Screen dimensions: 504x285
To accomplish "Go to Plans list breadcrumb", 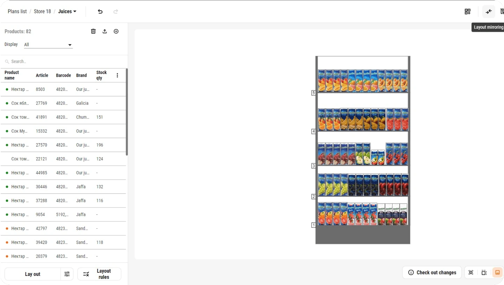I will click(17, 12).
